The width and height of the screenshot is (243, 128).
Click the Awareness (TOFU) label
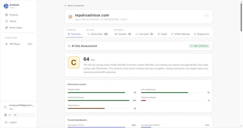pos(76,125)
